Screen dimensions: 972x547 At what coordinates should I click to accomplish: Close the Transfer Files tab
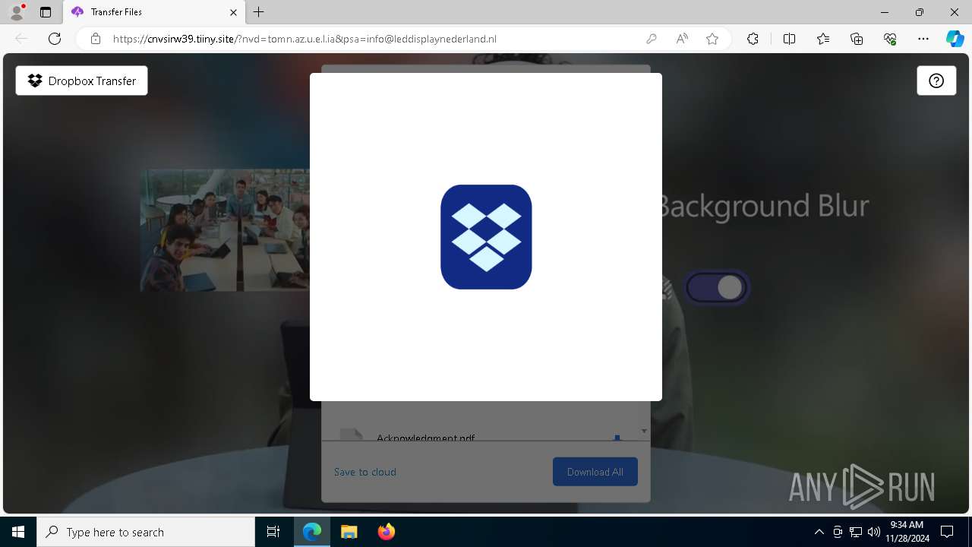click(233, 12)
